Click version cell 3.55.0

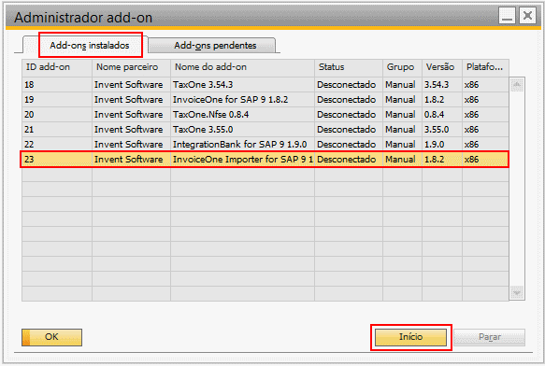(x=442, y=130)
